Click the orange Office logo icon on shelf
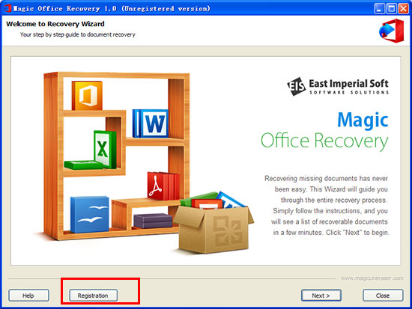This screenshot has height=309, width=412. (x=87, y=96)
